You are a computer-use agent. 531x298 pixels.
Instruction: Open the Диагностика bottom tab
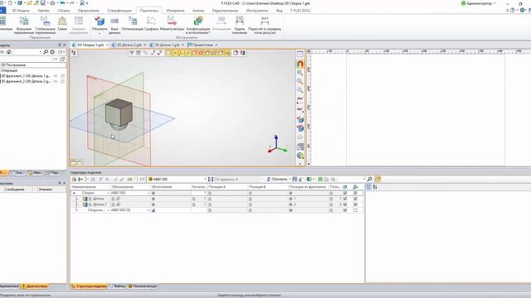pos(34,286)
